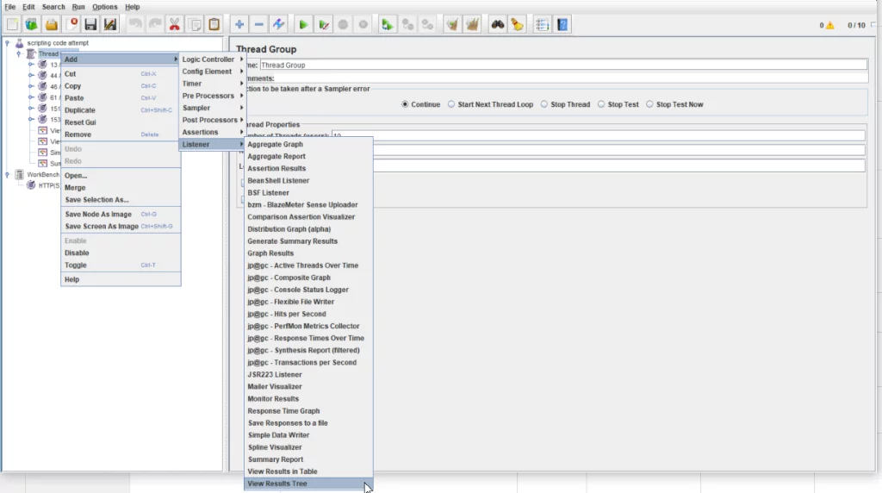882x493 pixels.
Task: Open a test plan file with folder icon
Action: coord(51,25)
